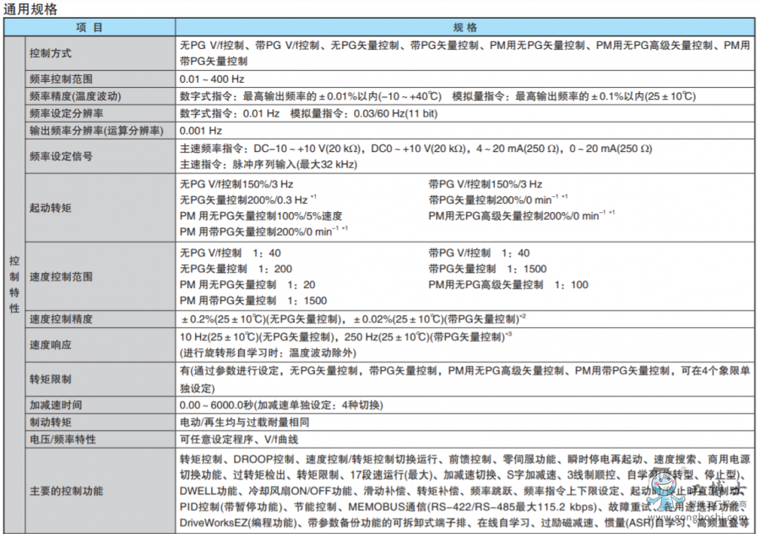
Task: Select the 项目 column header
Action: click(90, 27)
